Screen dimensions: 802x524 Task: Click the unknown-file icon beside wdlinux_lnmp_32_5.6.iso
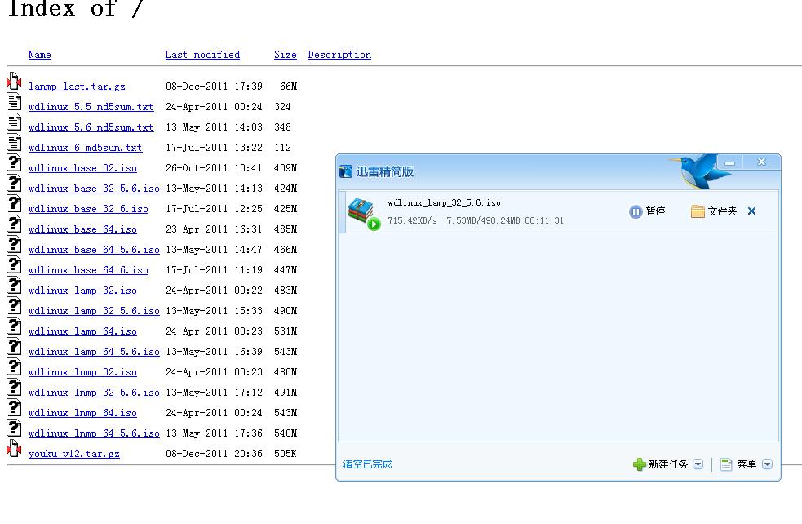click(14, 388)
